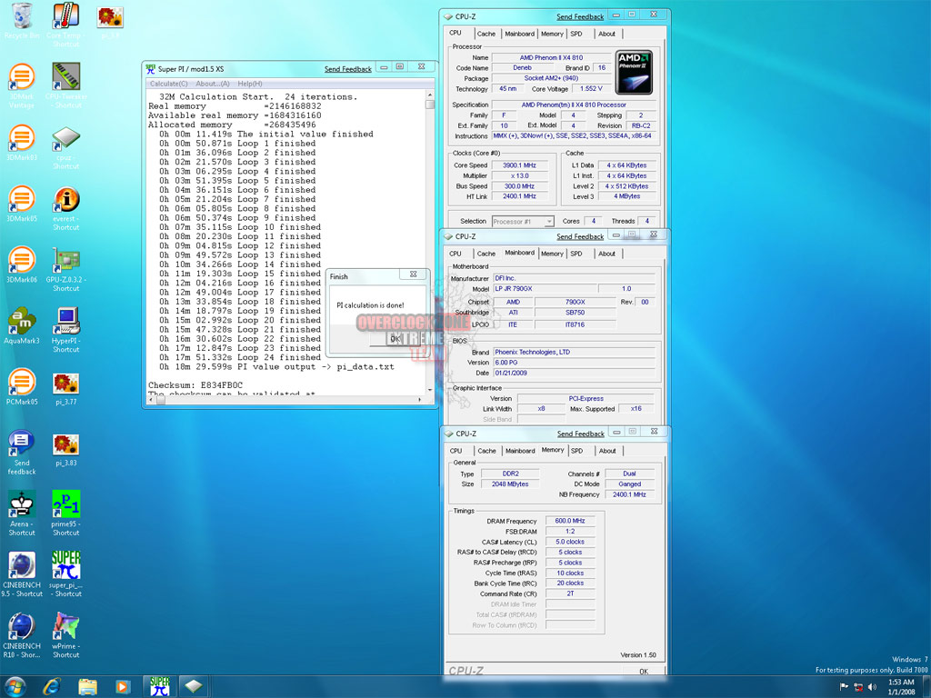Click OK button in bottom CPU-Z window
931x698 pixels.
(644, 672)
